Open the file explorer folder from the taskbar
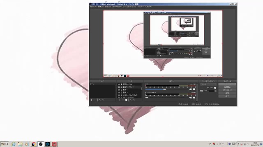Screen dimensions: 263x147 pyautogui.click(x=20, y=144)
